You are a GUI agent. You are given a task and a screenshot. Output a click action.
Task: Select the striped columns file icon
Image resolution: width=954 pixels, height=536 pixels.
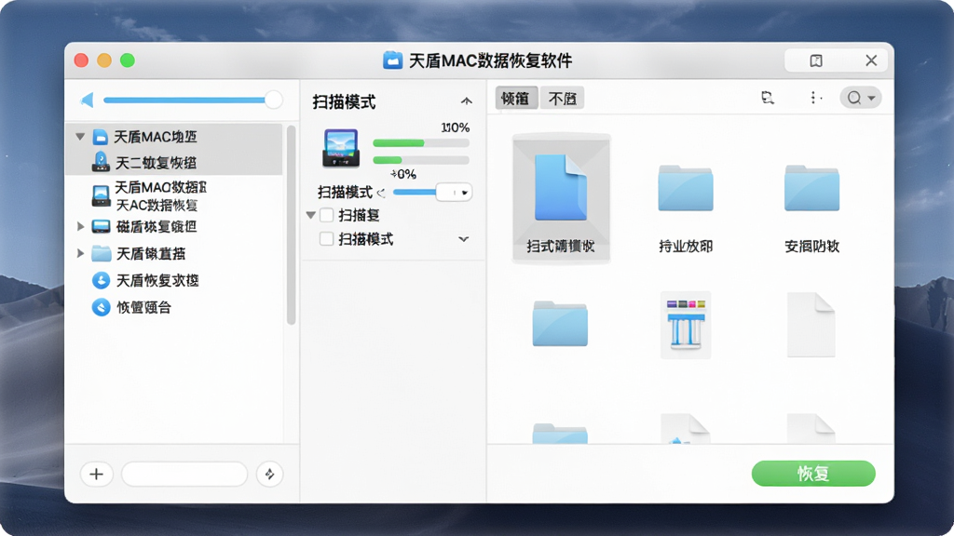click(x=686, y=325)
